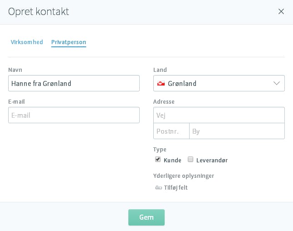Click the Leverandør label text
This screenshot has height=231, width=293.
click(212, 161)
